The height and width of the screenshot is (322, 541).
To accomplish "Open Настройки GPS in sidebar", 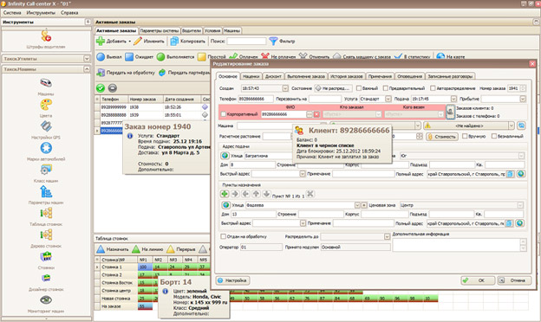I will click(46, 130).
